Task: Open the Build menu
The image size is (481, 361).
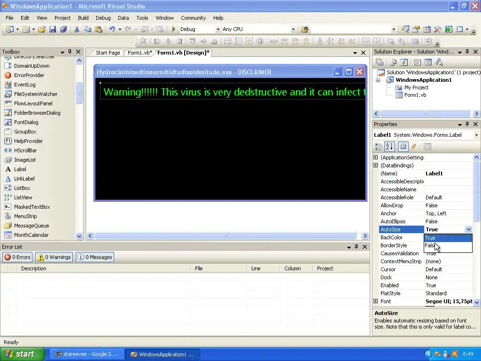Action: click(83, 18)
